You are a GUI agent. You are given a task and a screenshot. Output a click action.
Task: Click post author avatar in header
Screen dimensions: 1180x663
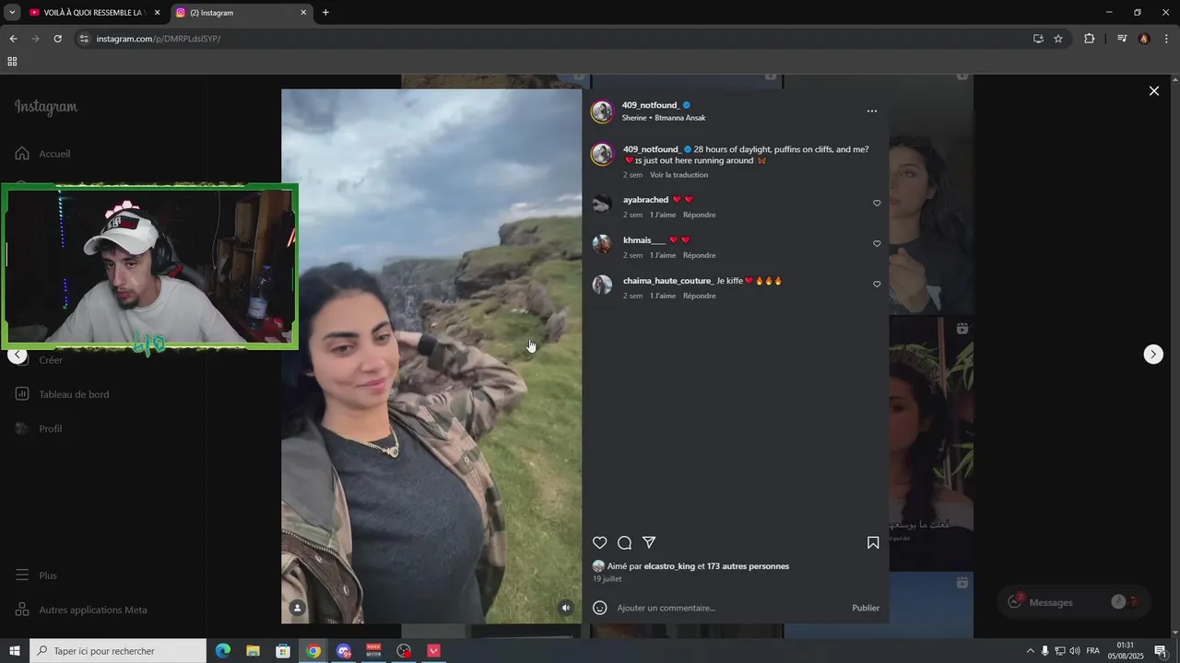point(602,112)
